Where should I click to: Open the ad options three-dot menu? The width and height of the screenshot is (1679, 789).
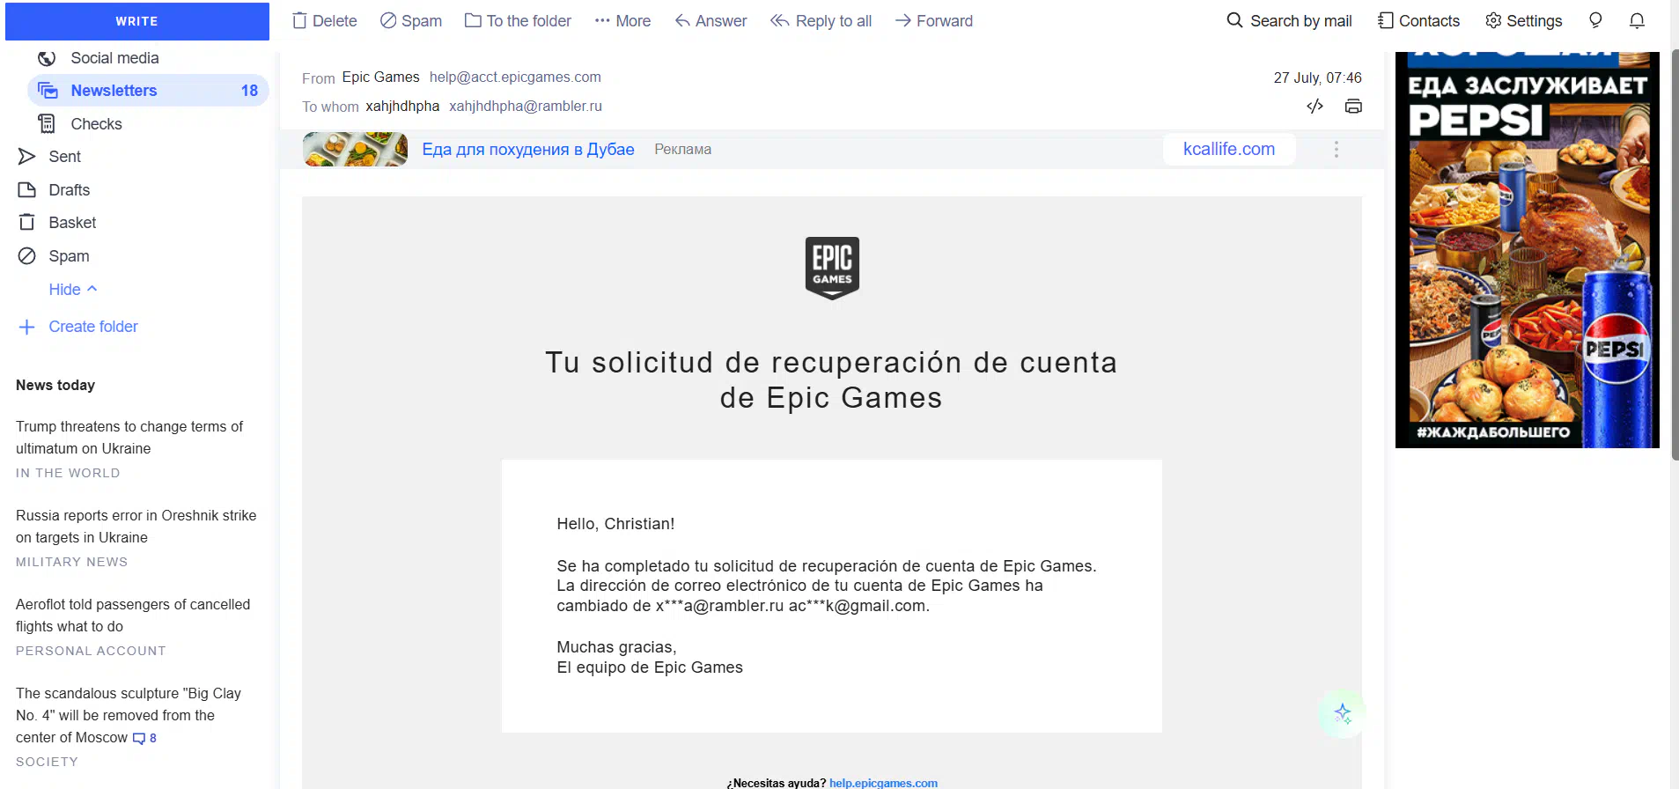click(1336, 149)
